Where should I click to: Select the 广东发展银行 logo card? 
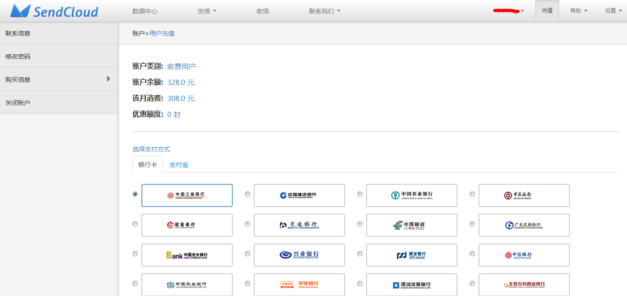[524, 225]
